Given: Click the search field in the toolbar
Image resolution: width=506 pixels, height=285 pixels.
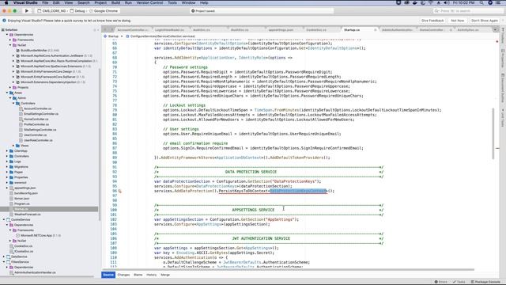Looking at the screenshot, I should pos(467,10).
